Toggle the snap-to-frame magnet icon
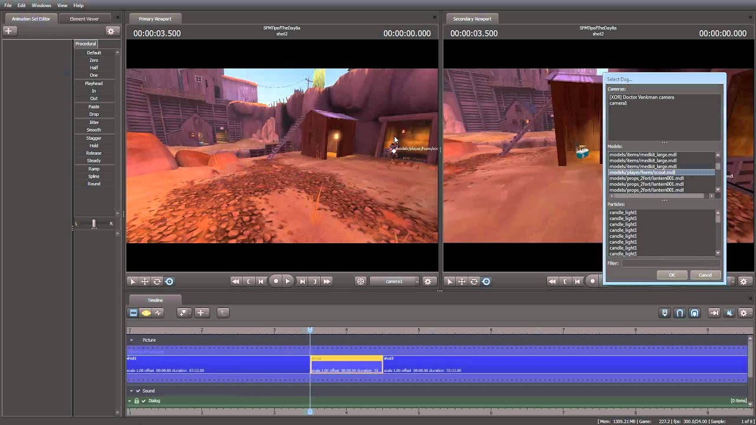Image resolution: width=756 pixels, height=425 pixels. (x=695, y=313)
